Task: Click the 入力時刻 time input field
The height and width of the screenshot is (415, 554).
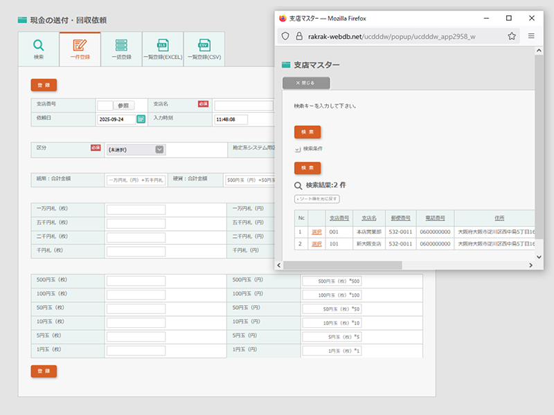Action: click(x=231, y=120)
